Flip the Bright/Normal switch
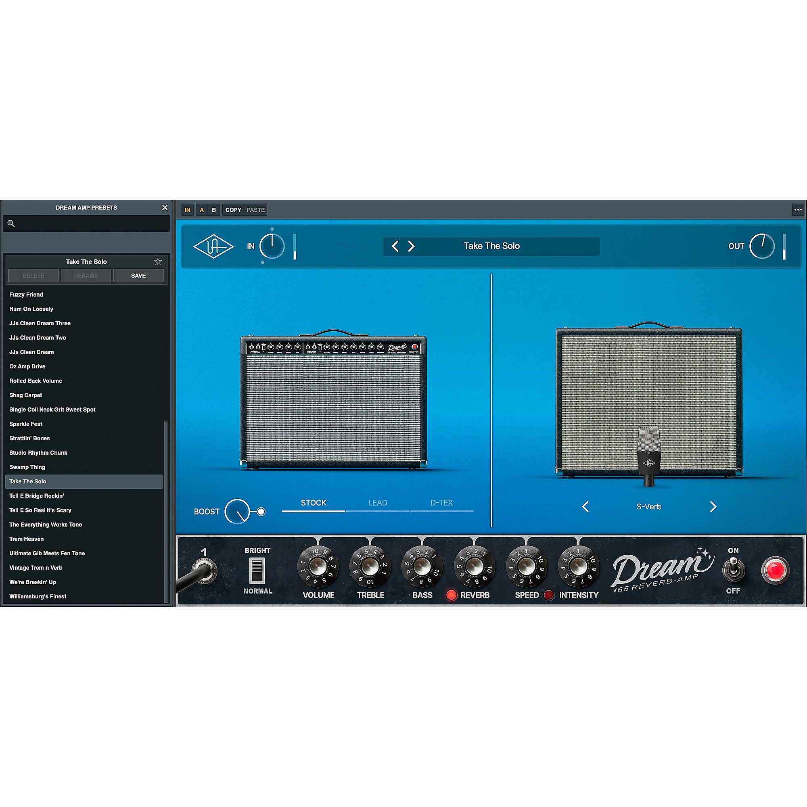 tap(257, 571)
